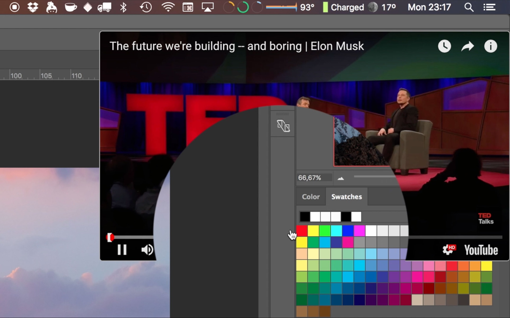Viewport: 510px width, 318px height.
Task: Toggle play/pause on TED Talks video
Action: [121, 250]
